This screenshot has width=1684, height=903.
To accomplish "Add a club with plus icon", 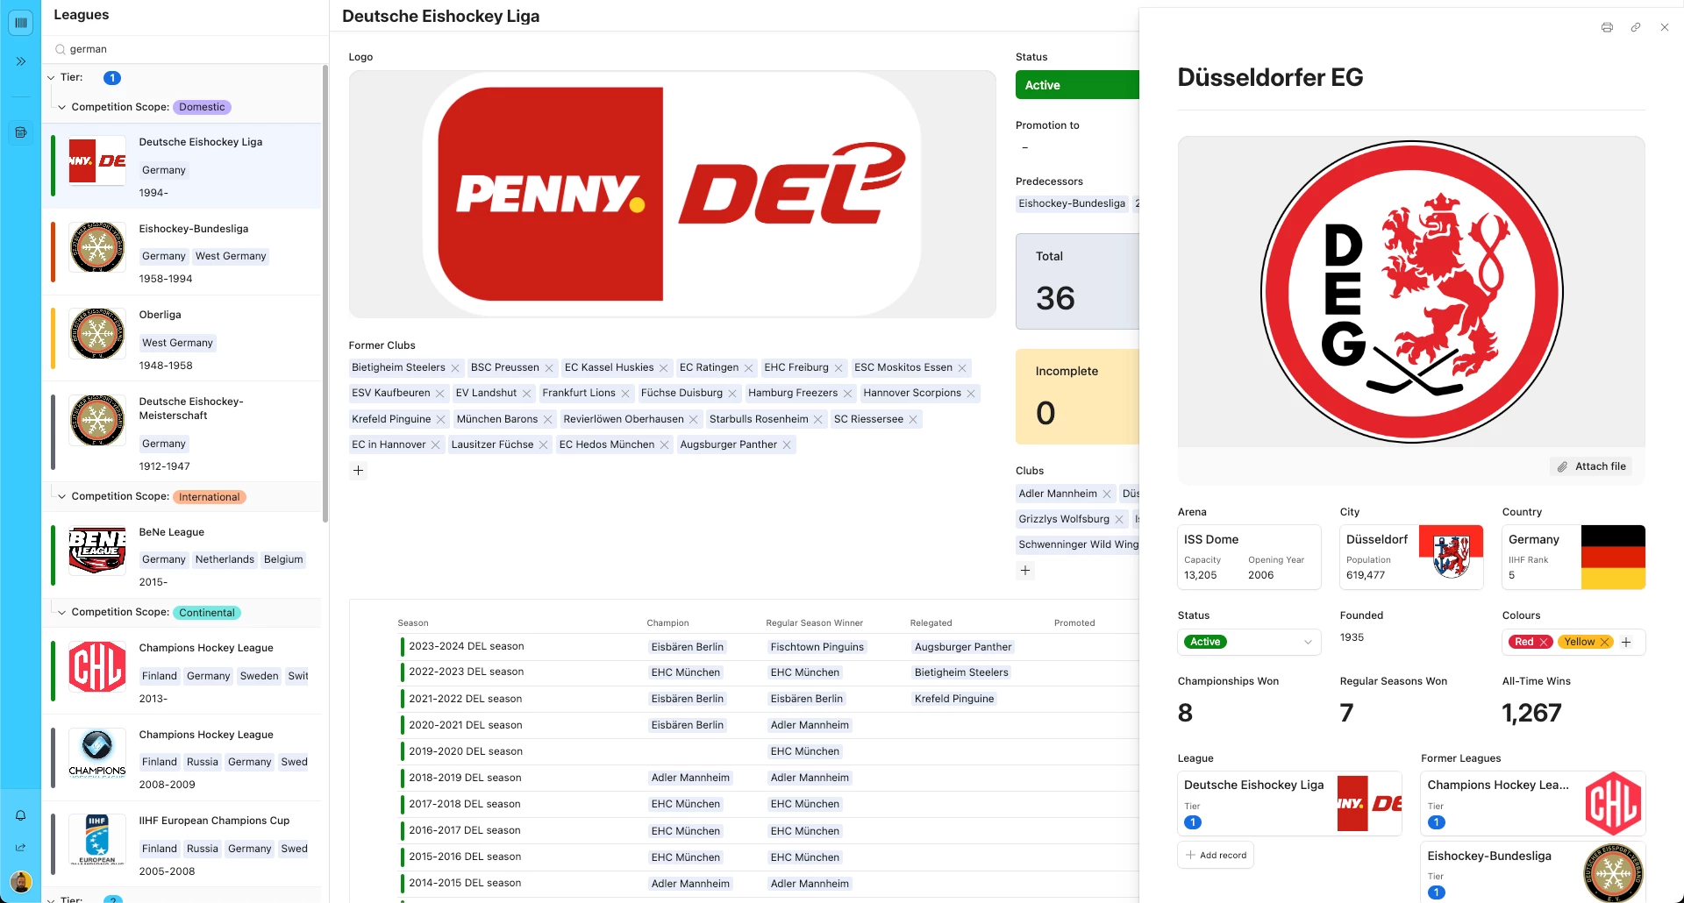I will pyautogui.click(x=1025, y=571).
